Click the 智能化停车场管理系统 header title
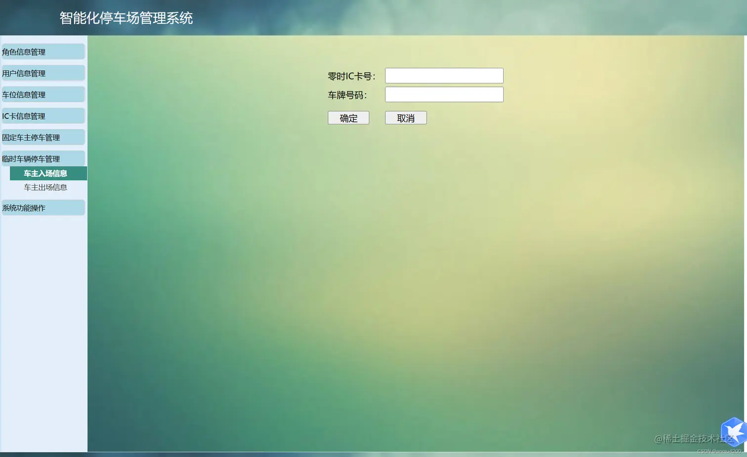 (126, 18)
